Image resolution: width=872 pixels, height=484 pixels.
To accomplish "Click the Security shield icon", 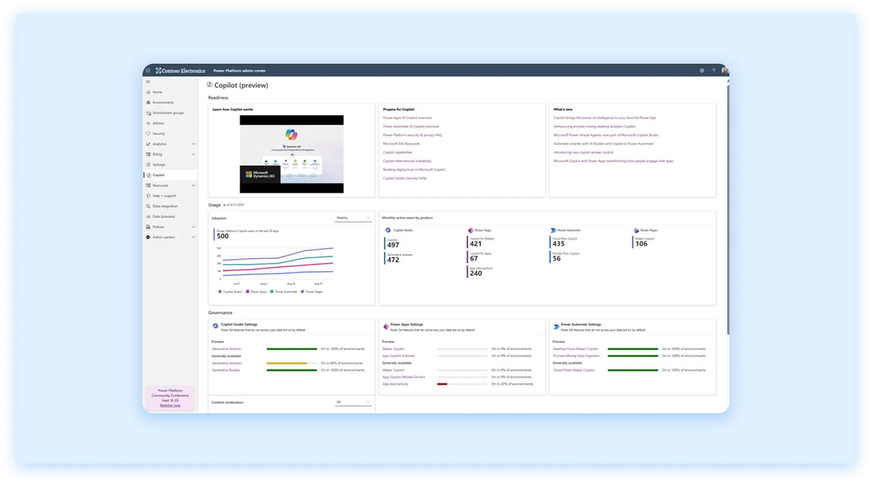I will click(149, 133).
